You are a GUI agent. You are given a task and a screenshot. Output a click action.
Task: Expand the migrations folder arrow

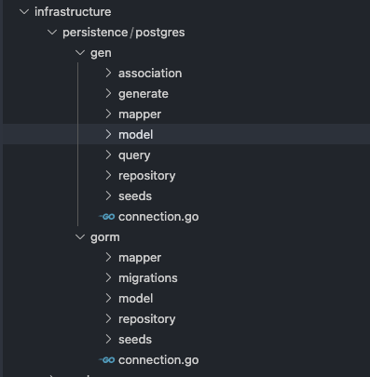coord(108,278)
